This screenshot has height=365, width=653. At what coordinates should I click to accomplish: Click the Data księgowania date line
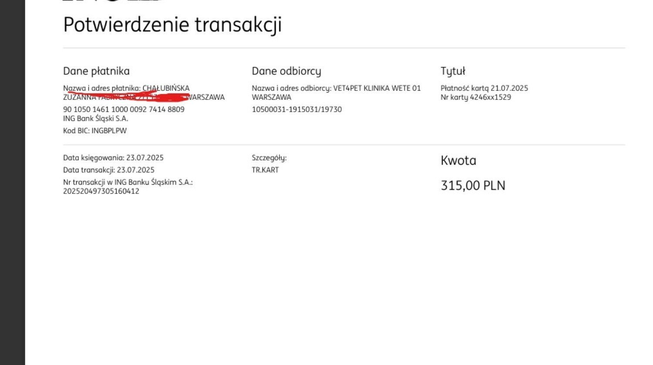tap(113, 158)
